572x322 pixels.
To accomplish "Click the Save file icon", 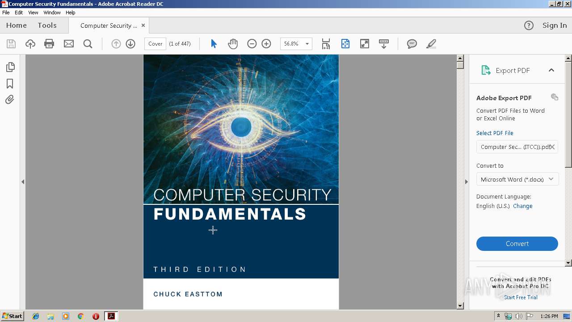I will tap(11, 44).
